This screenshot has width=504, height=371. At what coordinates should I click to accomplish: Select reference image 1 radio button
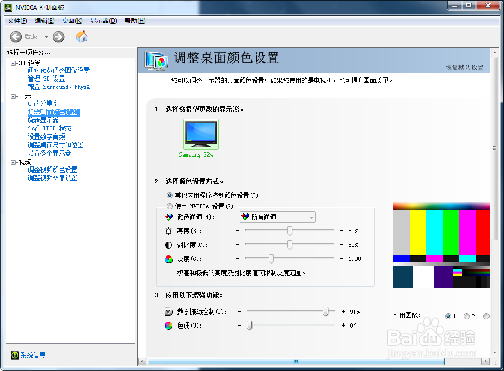point(448,316)
